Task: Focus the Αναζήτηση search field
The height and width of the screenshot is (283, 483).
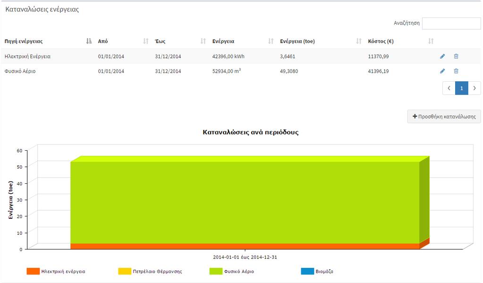Action: 451,24
